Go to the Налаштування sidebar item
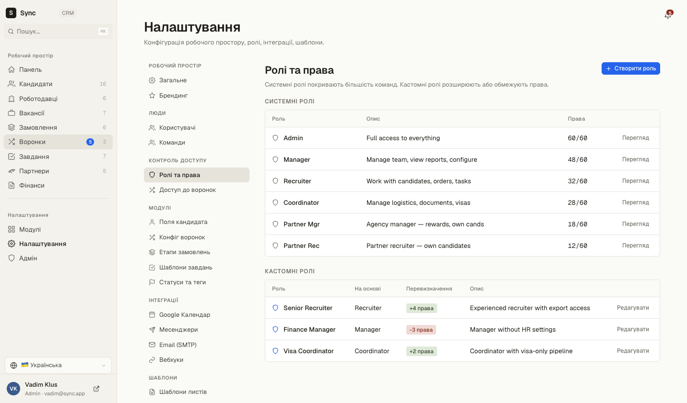 [x=59, y=244]
